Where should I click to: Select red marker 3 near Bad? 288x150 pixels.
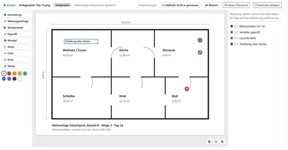tap(187, 89)
